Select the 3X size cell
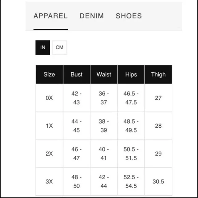The image size is (198, 198). pos(49,182)
